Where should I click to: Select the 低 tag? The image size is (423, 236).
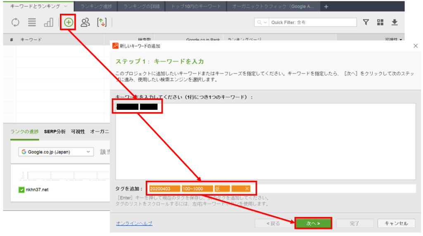[222, 189]
